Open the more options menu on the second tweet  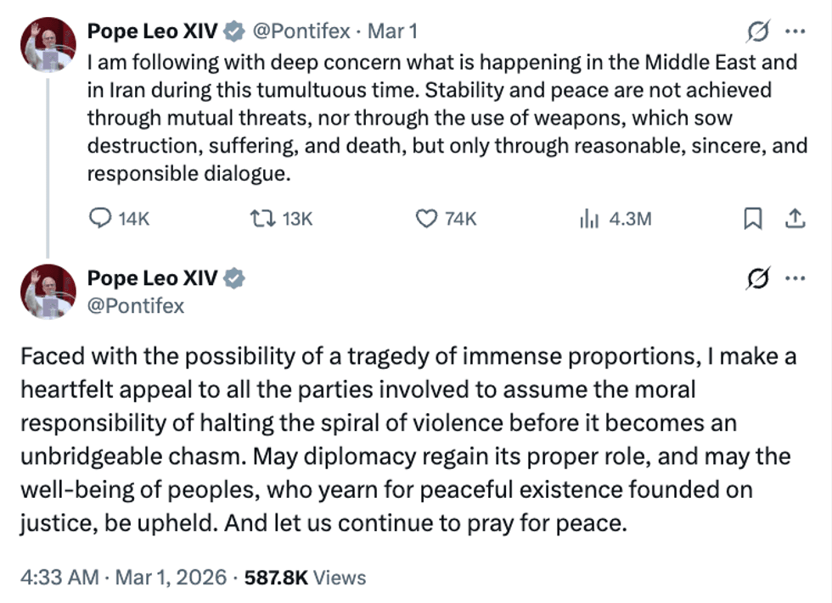click(x=795, y=277)
